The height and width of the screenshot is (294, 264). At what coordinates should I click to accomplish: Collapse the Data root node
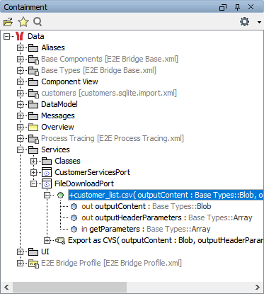6,36
